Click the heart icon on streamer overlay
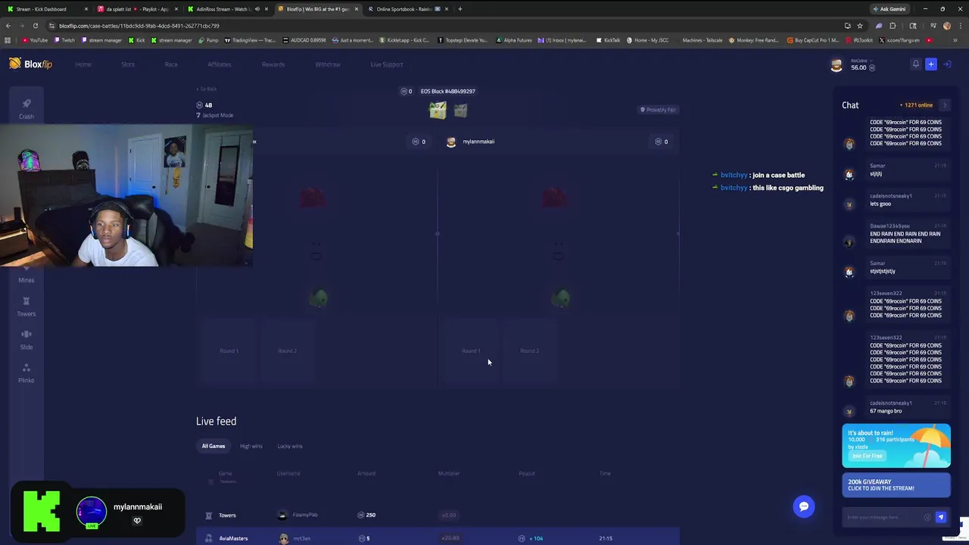The image size is (969, 545). (137, 521)
